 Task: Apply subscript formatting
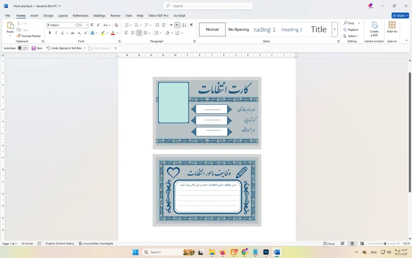79,33
